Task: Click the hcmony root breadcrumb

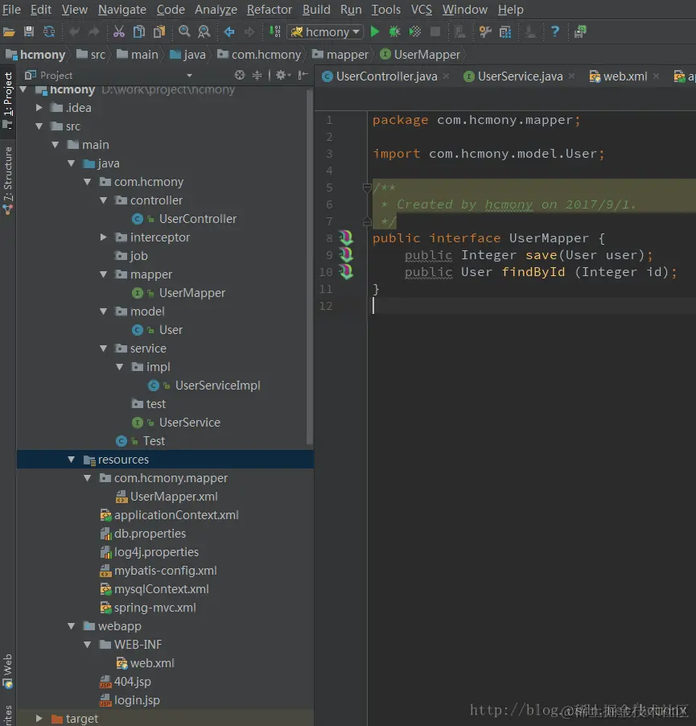Action: (35, 55)
